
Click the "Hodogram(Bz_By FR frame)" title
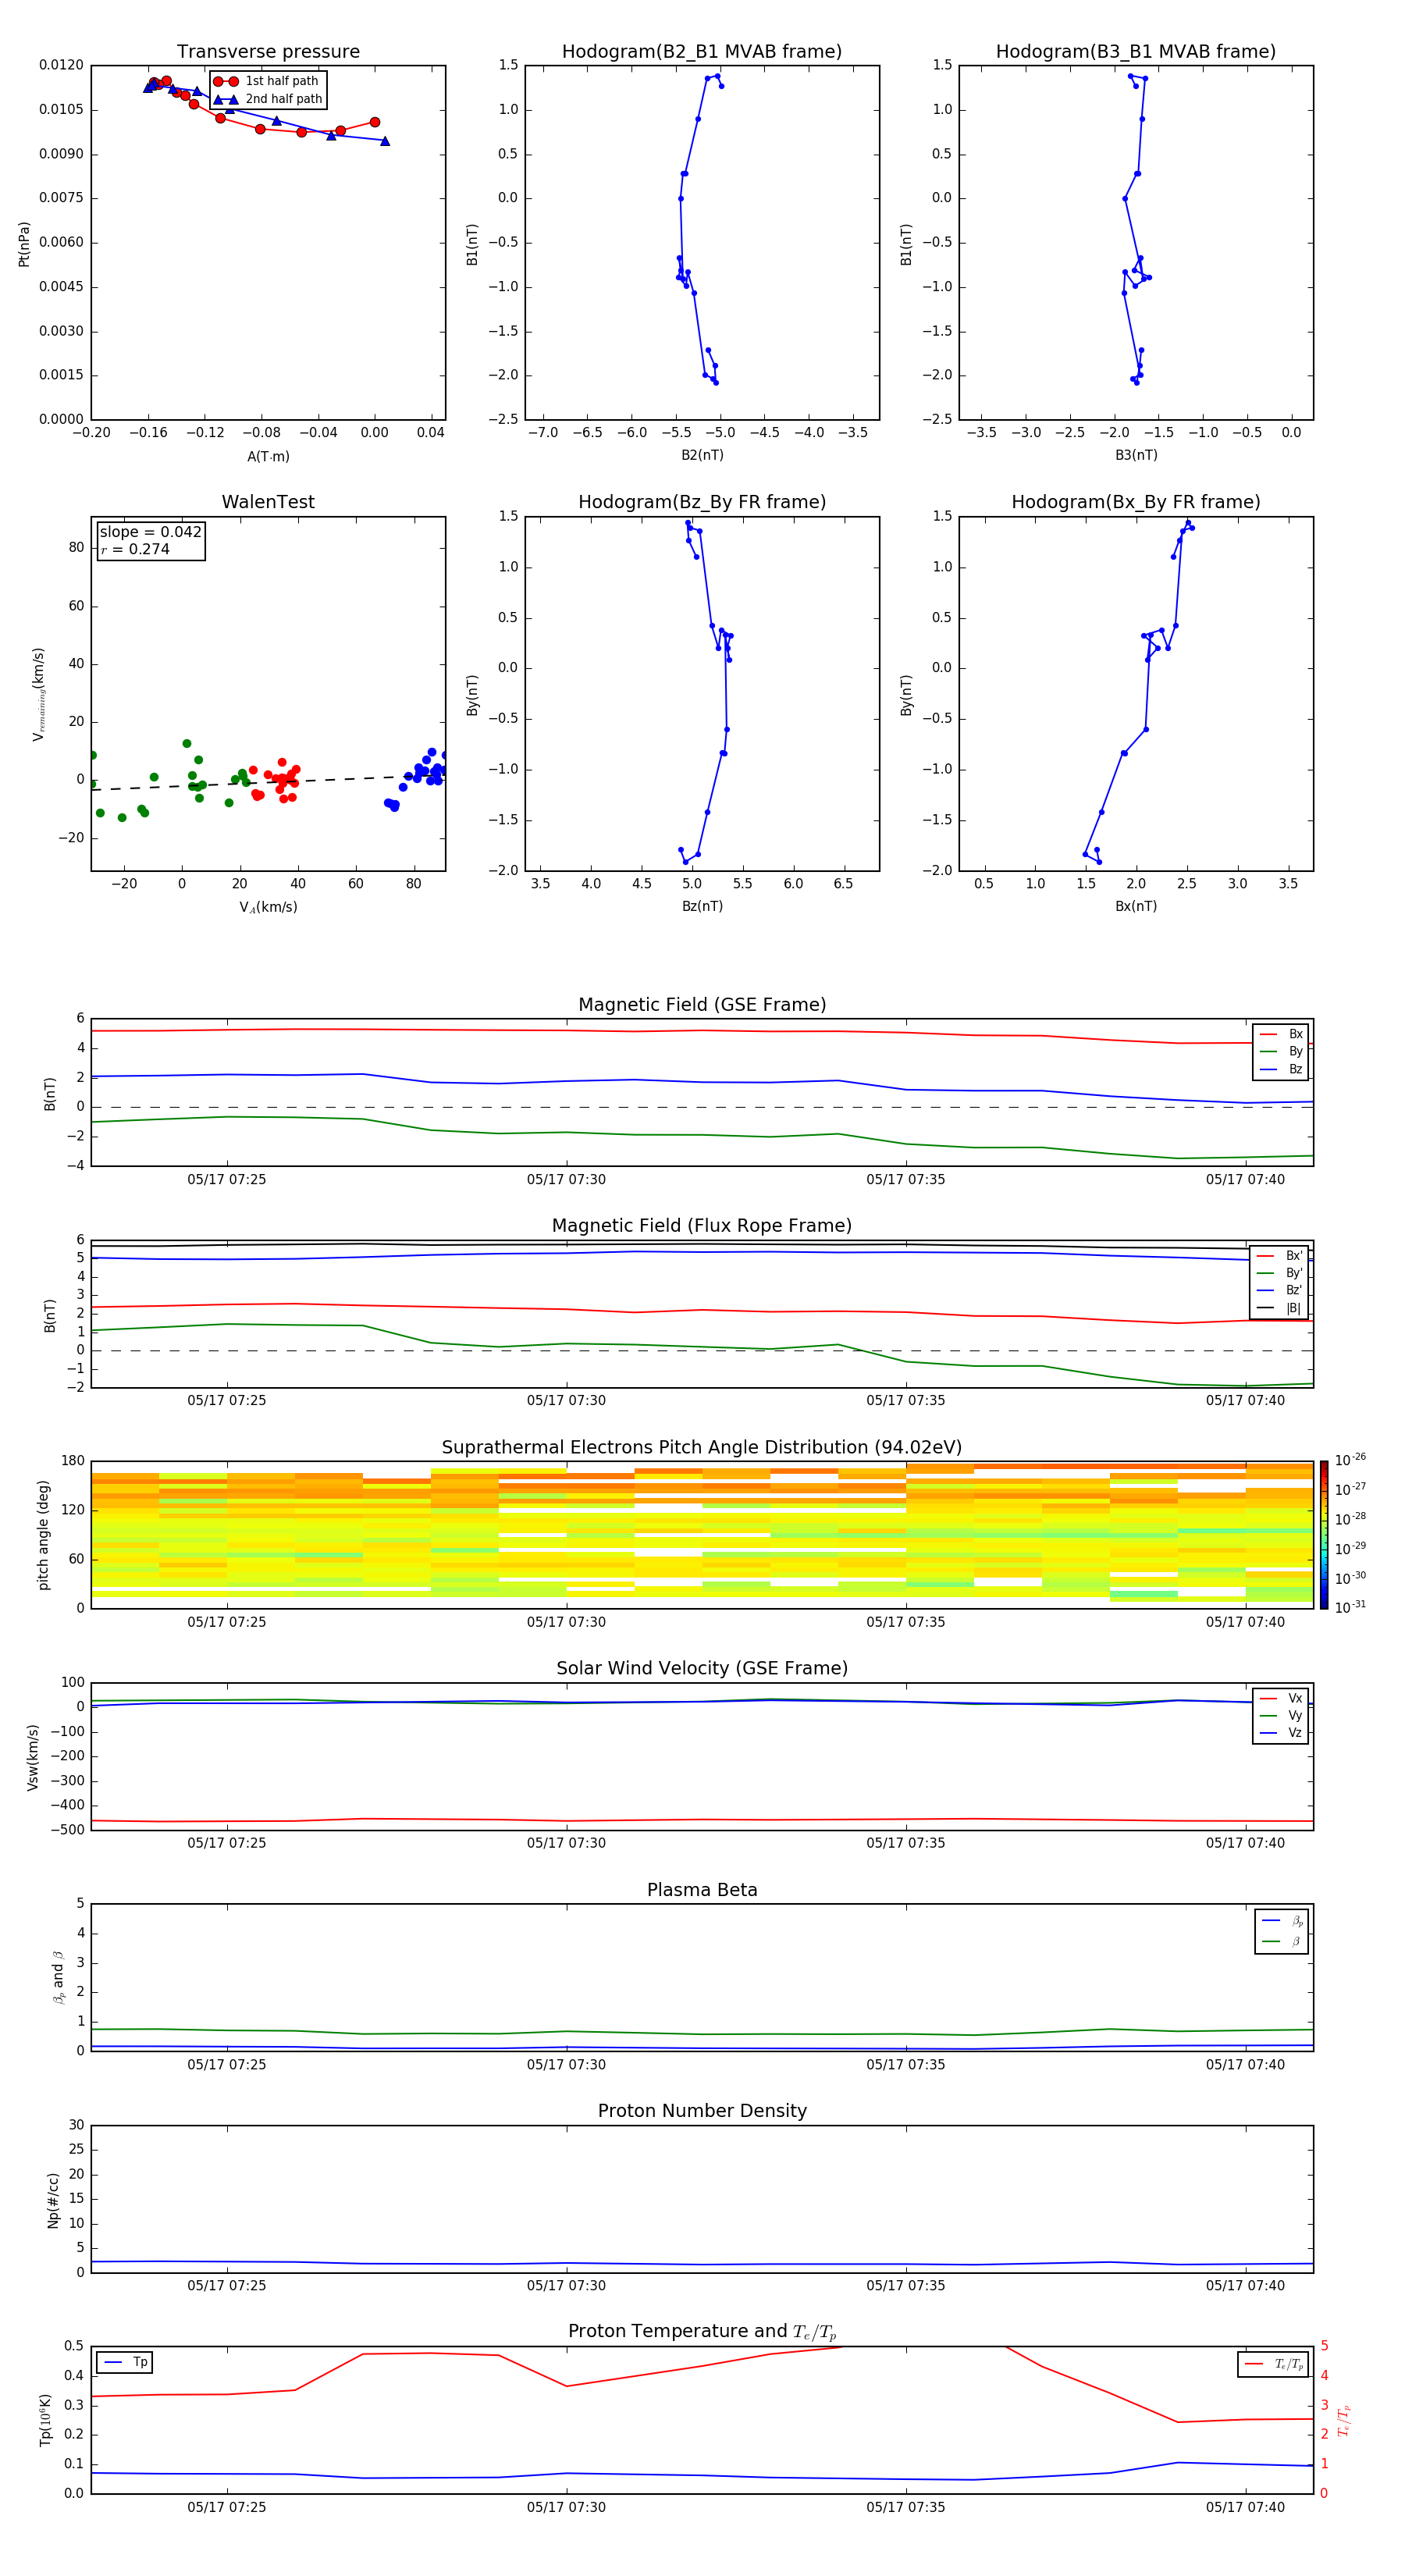point(702,502)
